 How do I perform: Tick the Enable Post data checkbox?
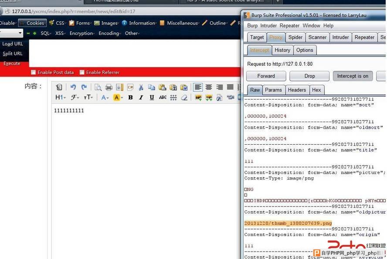tap(33, 73)
